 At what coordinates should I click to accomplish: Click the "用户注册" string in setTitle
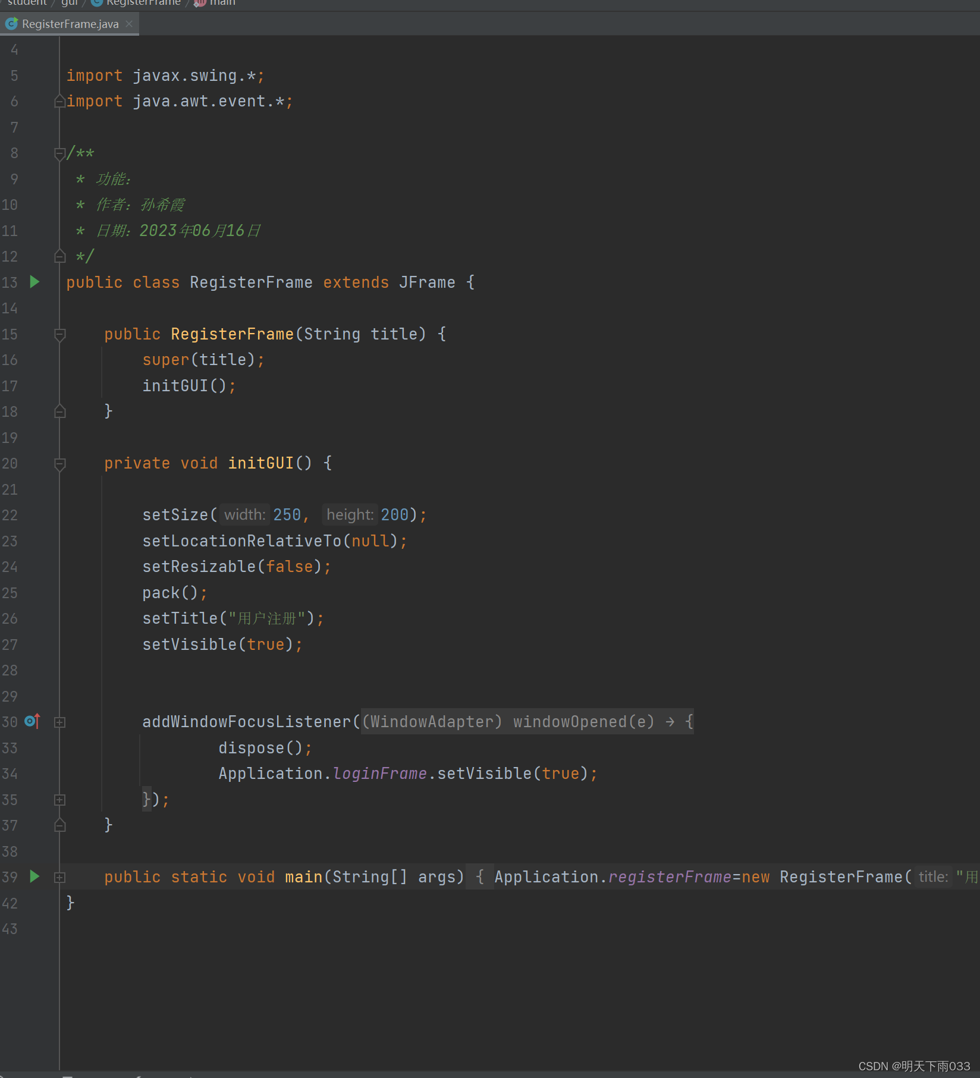tap(267, 618)
